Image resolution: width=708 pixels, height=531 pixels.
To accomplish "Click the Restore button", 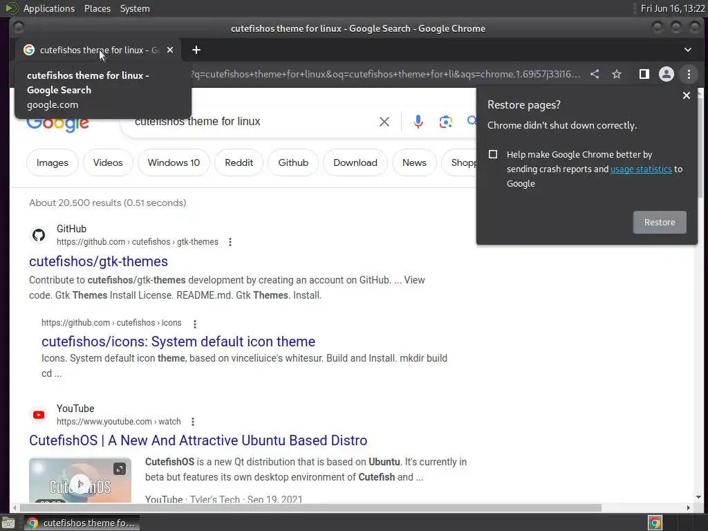I will 660,222.
